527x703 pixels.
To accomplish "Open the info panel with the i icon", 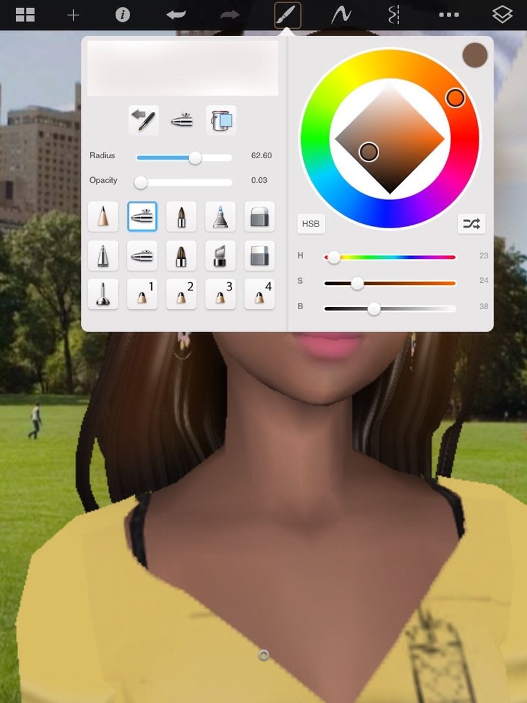I will (123, 15).
